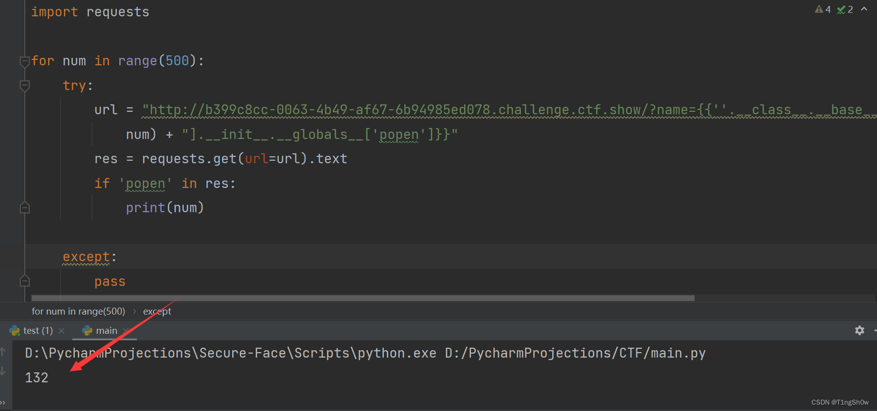Click the output value 132 in console
This screenshot has height=411, width=877.
coord(37,378)
